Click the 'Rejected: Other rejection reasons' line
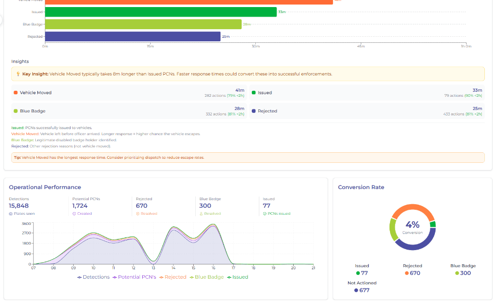The image size is (497, 301). click(61, 146)
